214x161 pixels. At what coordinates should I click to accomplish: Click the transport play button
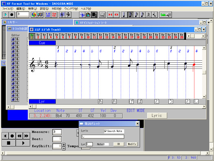[23, 143]
